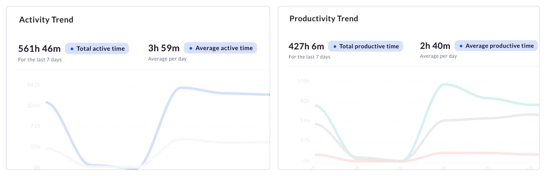
Task: Toggle the Average active time legend pill
Action: click(220, 48)
